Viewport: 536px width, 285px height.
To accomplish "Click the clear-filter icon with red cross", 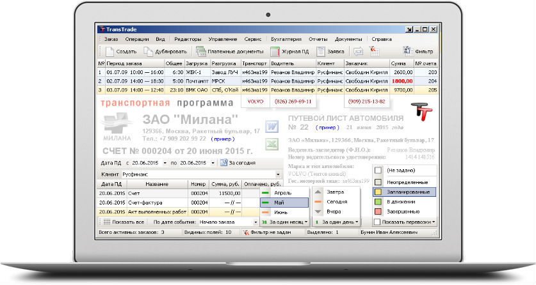I will click(374, 51).
